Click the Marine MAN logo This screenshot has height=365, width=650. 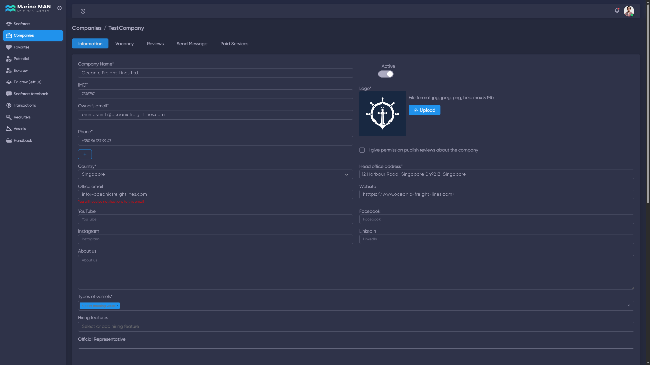28,8
